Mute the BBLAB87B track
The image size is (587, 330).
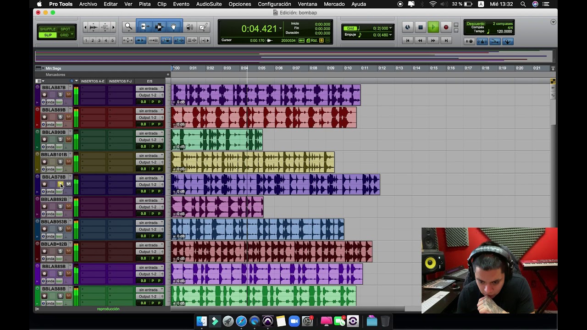pos(68,95)
